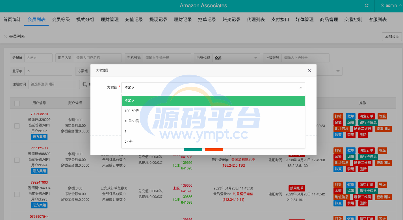Image resolution: width=403 pixels, height=220 pixels.
Task: Open the 会员列表 tab
Action: tap(36, 19)
